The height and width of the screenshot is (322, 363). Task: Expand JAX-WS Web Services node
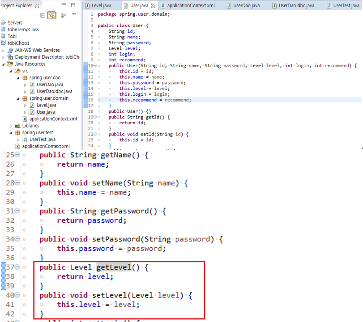pos(4,51)
